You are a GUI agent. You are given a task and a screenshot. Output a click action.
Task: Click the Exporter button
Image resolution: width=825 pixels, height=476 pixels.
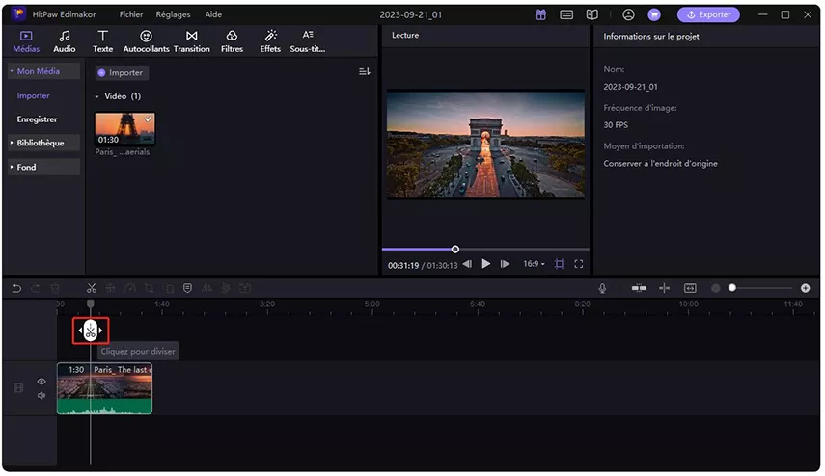pos(708,14)
